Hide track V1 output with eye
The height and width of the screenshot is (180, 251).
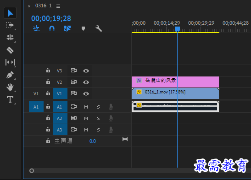click(x=86, y=93)
